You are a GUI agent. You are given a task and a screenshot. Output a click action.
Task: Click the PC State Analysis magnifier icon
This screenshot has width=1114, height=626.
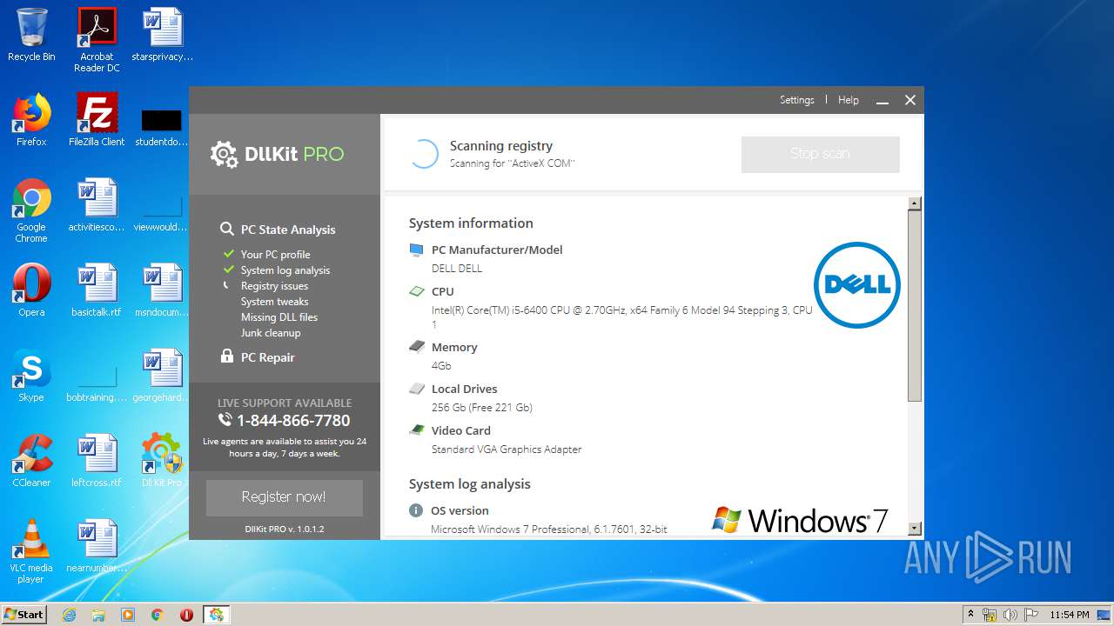coord(227,229)
